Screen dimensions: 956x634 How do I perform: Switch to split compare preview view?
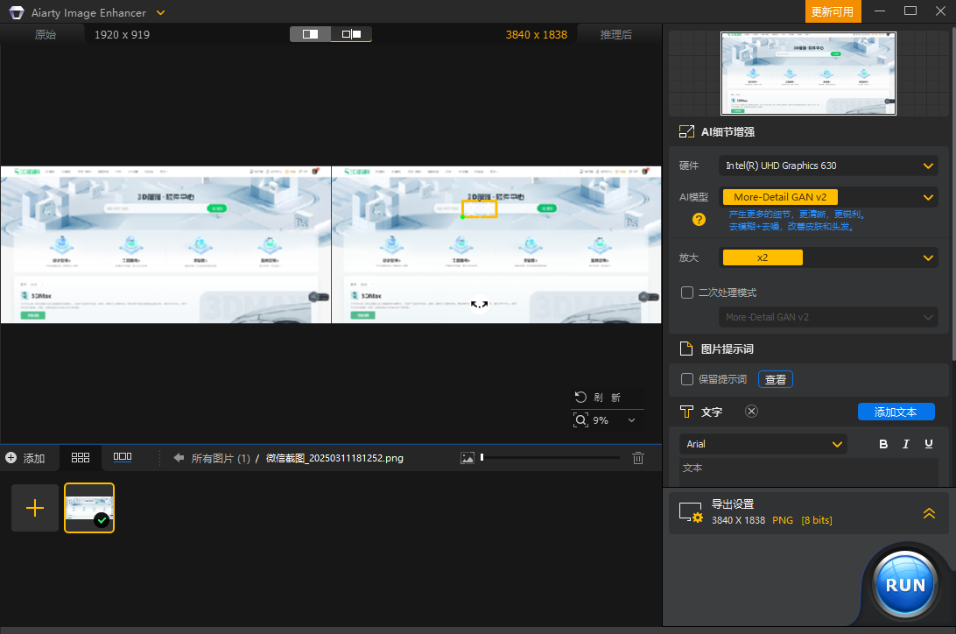coord(351,34)
